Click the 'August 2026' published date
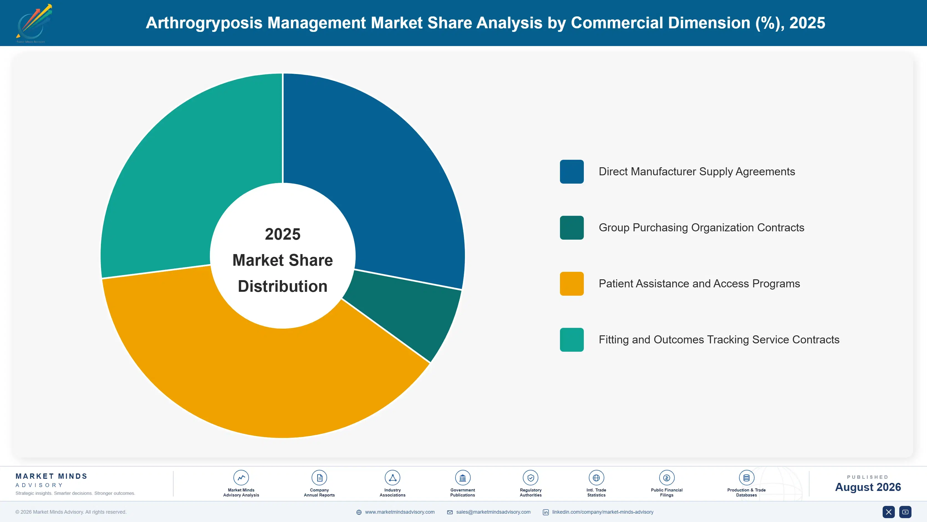The width and height of the screenshot is (927, 522). (x=868, y=487)
